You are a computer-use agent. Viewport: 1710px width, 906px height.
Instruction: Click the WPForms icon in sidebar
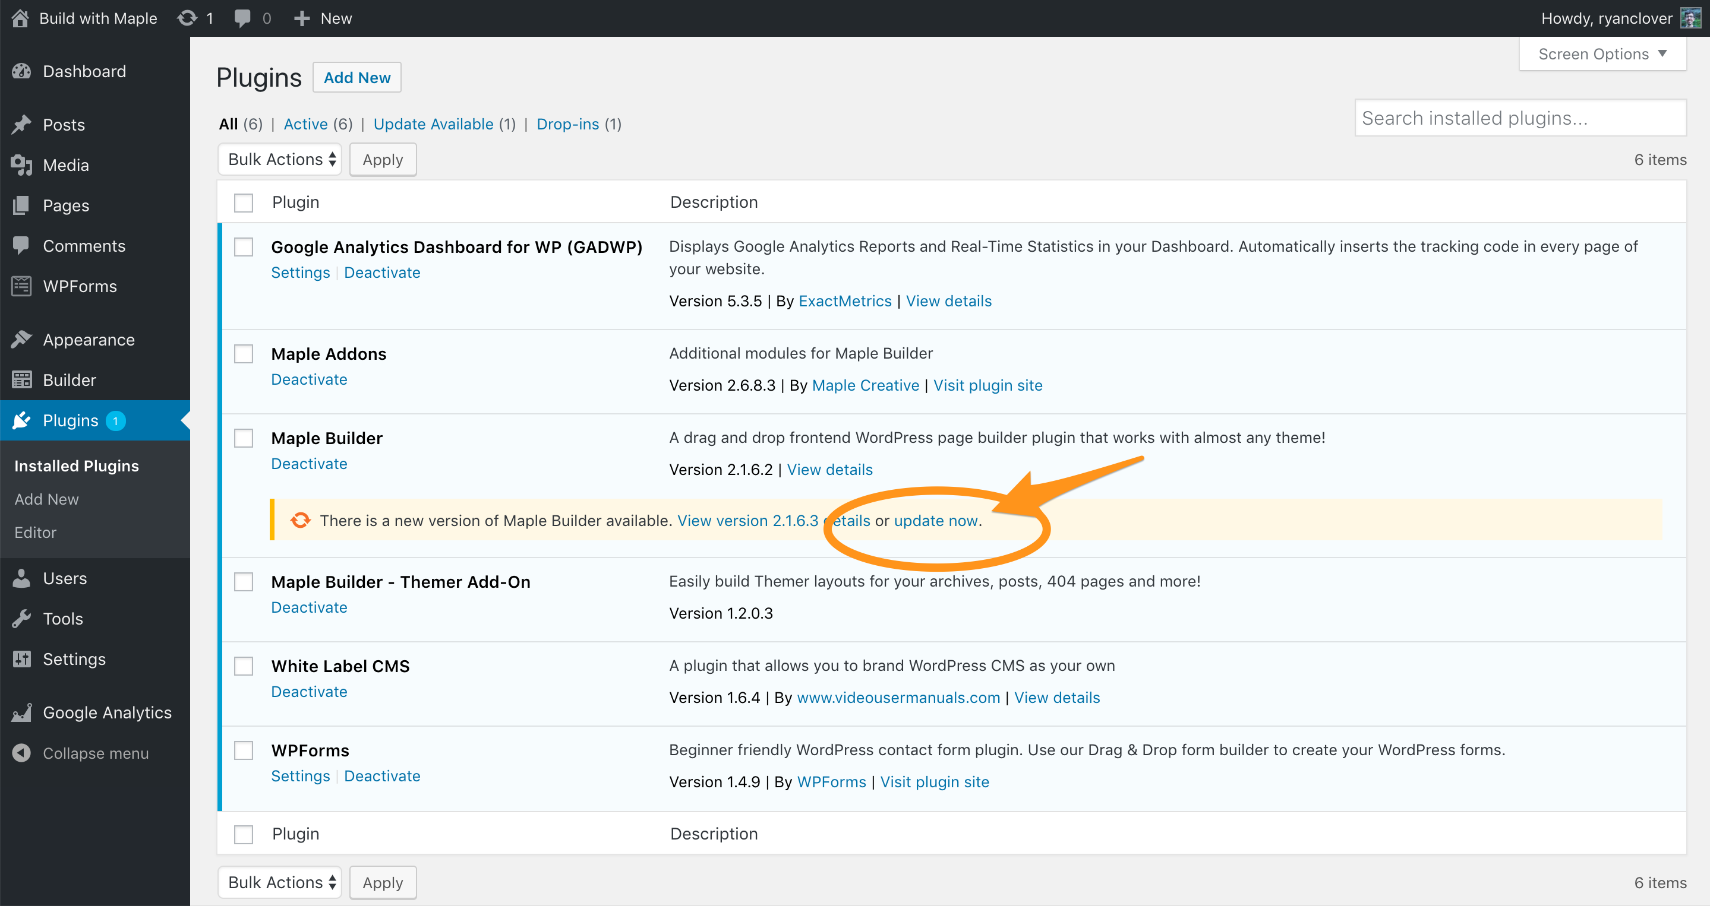(x=21, y=287)
